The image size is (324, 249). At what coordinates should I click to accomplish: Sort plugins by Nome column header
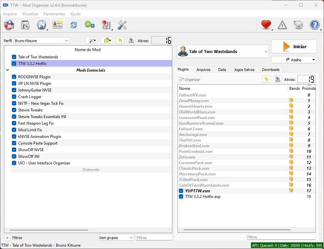pyautogui.click(x=233, y=89)
